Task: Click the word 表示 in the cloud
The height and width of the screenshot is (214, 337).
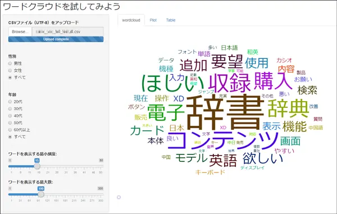Action: pos(271,126)
